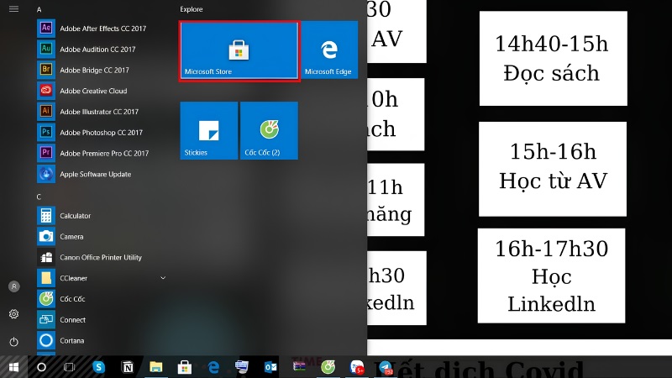
Task: Open Settings gear in Start menu
Action: tap(13, 314)
